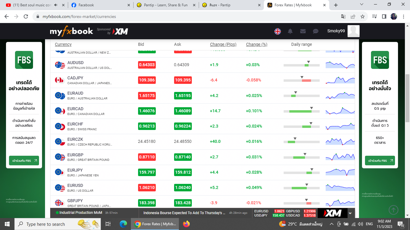Click the myfxbook logo
Screen dimensions: 410x230
pos(71,31)
